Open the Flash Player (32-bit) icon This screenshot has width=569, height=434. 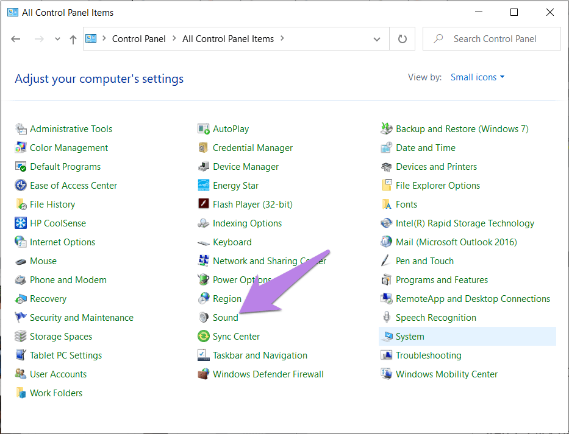[x=204, y=205]
